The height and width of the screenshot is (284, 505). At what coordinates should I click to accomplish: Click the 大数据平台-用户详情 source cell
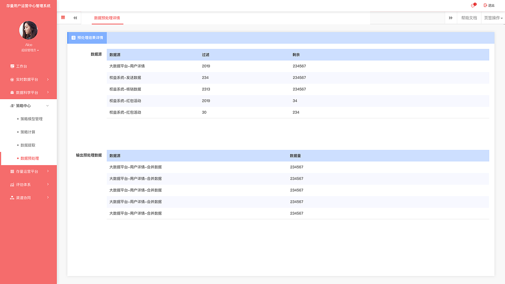tap(127, 66)
